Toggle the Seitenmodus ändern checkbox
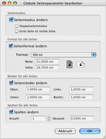 (11, 19)
